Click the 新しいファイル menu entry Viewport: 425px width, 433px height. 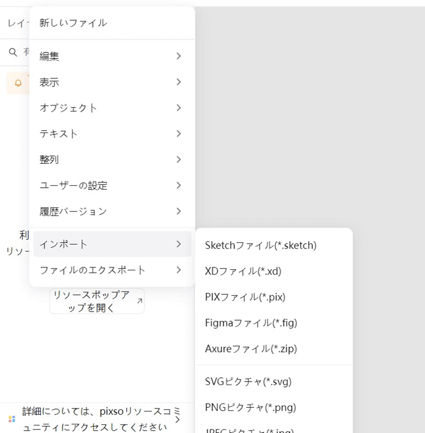point(112,23)
